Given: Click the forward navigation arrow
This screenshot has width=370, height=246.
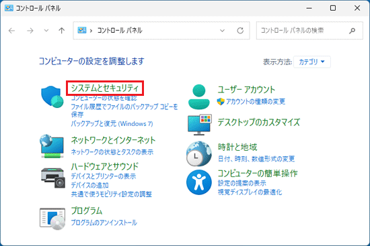Looking at the screenshot, I should click(x=30, y=31).
